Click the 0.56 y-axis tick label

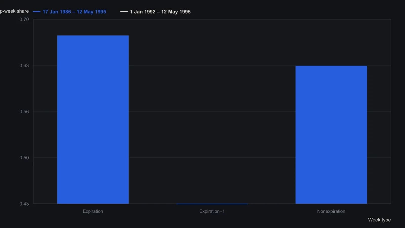[24, 112]
